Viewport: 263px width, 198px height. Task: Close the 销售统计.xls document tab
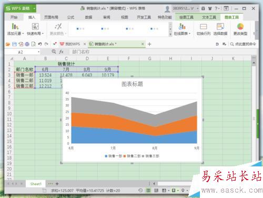click(x=143, y=44)
